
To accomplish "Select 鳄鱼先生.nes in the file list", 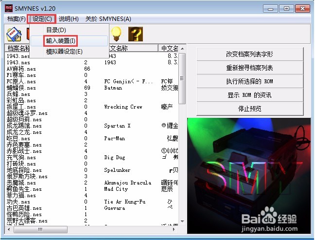I will pos(24,189).
